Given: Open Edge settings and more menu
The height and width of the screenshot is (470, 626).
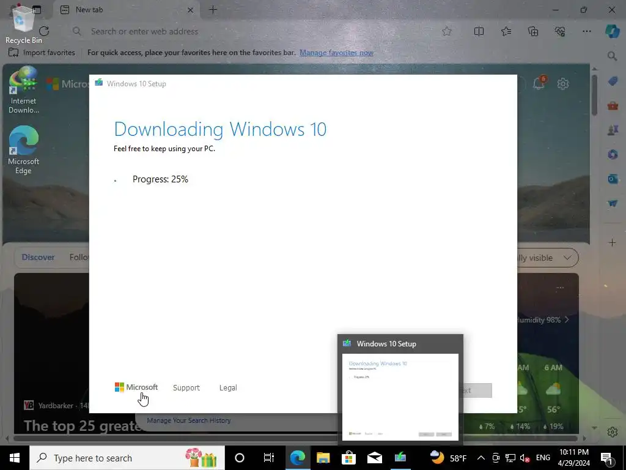Looking at the screenshot, I should click(x=586, y=31).
